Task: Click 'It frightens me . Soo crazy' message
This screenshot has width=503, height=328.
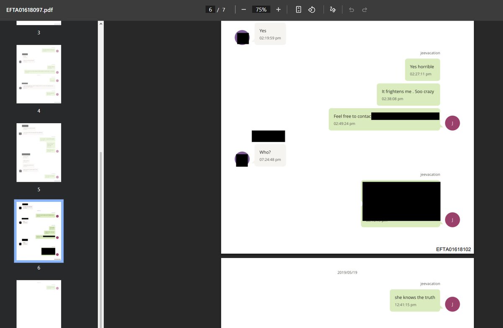Action: (408, 95)
